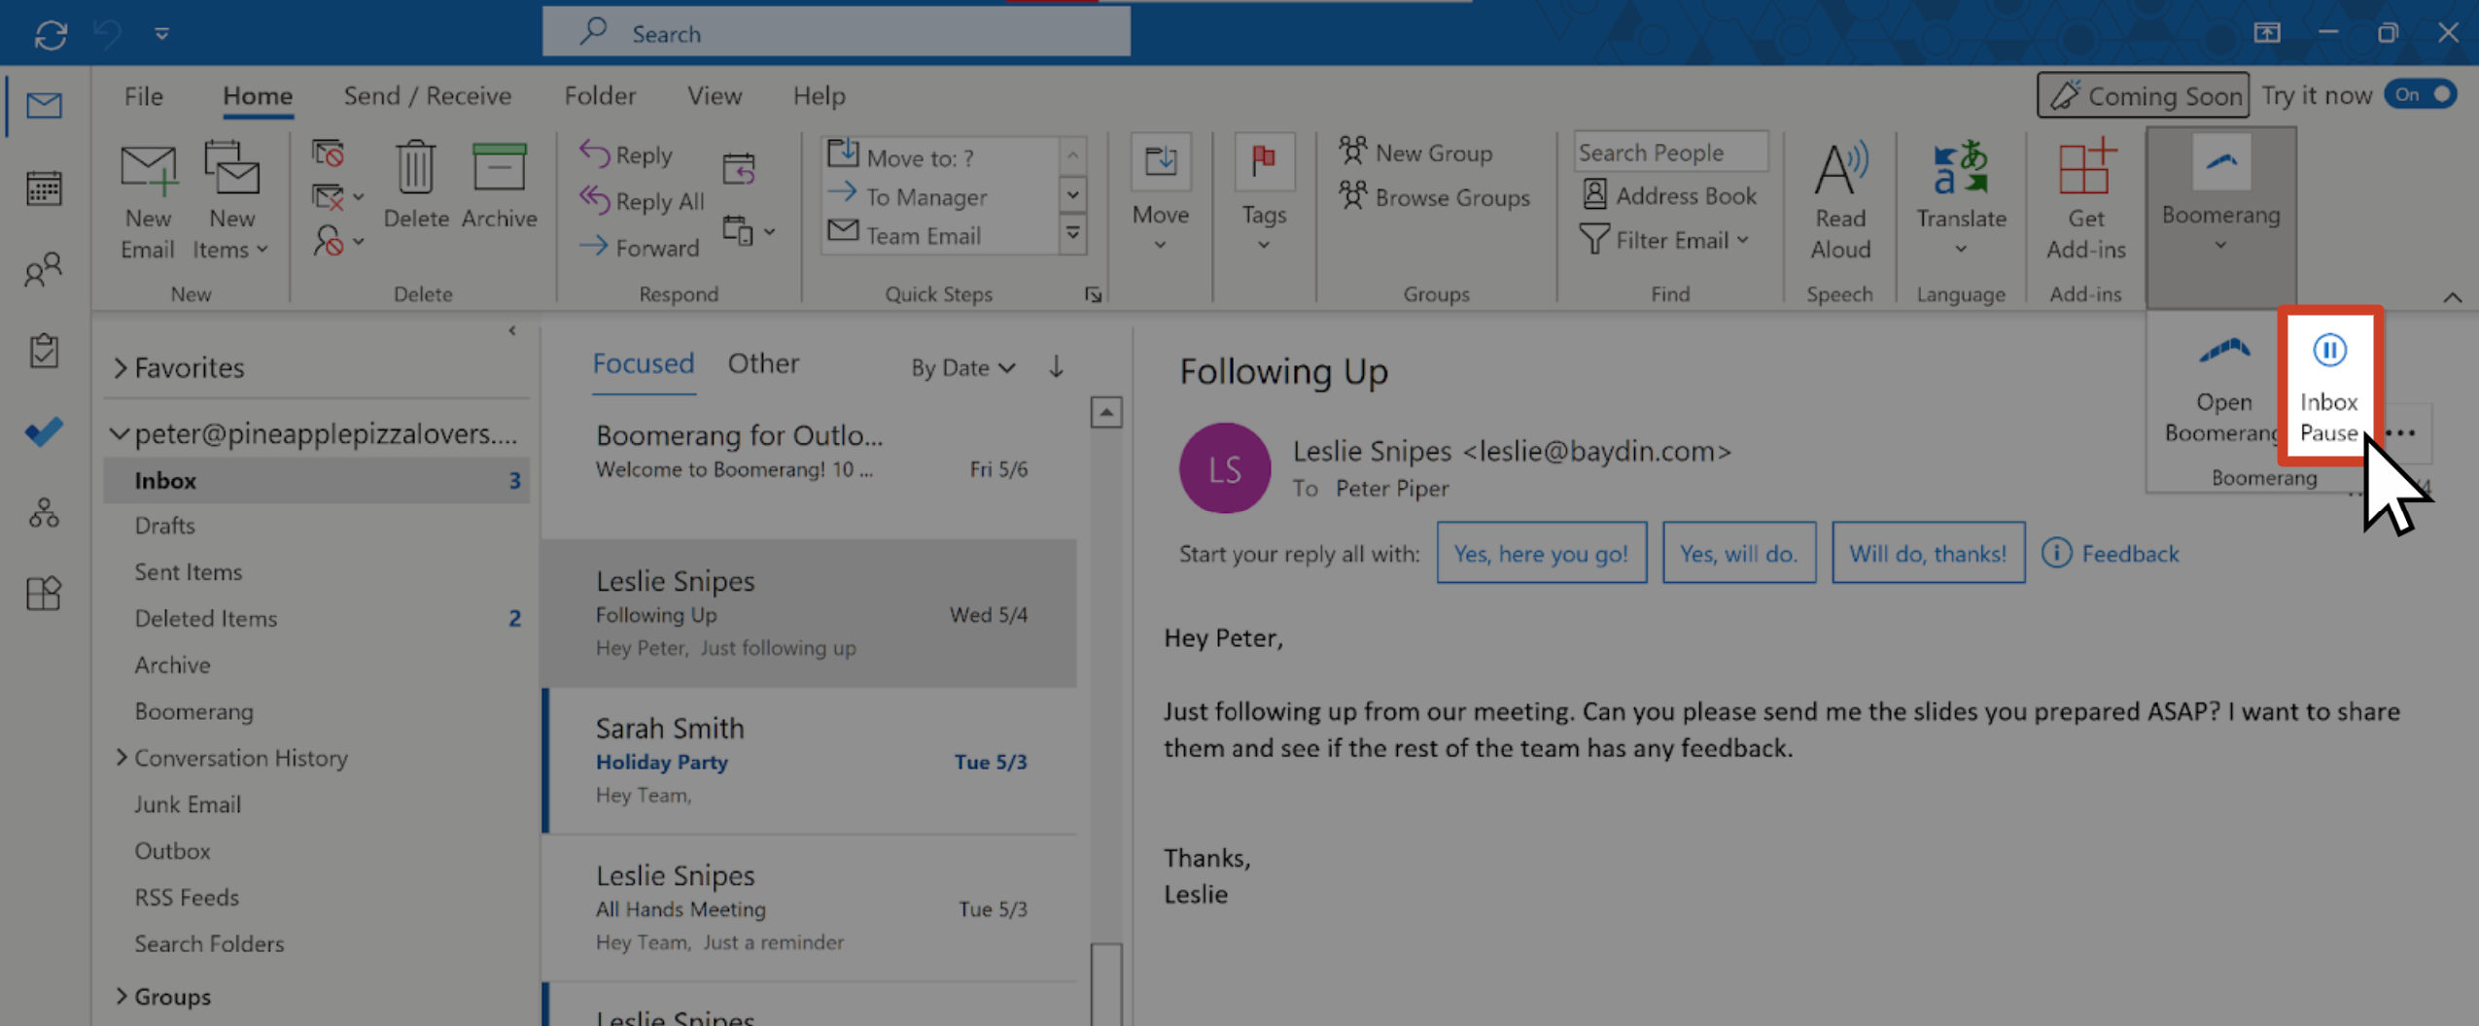Switch to the Folder tab
2479x1026 pixels.
(x=600, y=95)
